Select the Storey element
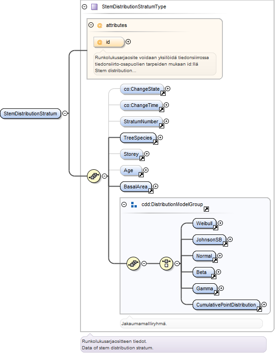The height and width of the screenshot is (354, 275). point(131,154)
